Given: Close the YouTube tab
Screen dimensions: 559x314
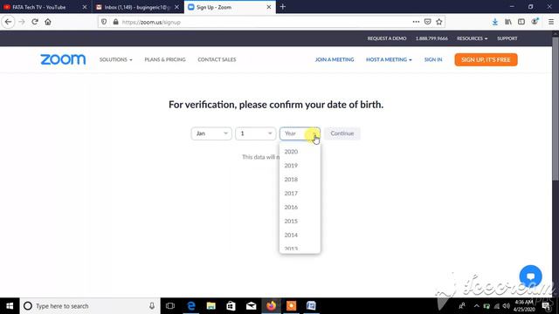Looking at the screenshot, I should 85,7.
